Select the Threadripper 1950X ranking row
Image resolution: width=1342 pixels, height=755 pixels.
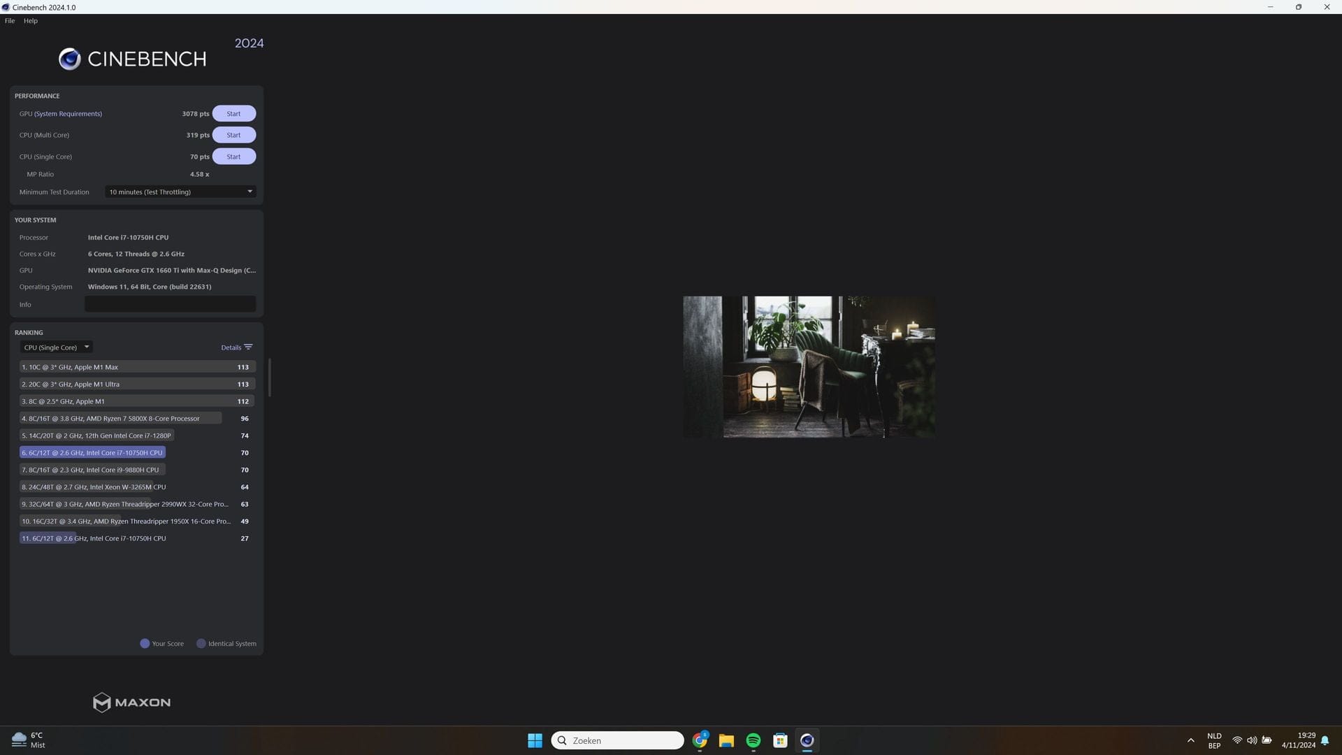137,521
